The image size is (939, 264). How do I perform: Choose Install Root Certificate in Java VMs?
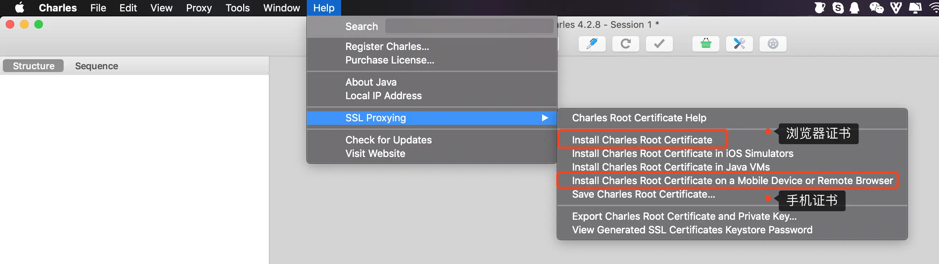tap(732, 167)
